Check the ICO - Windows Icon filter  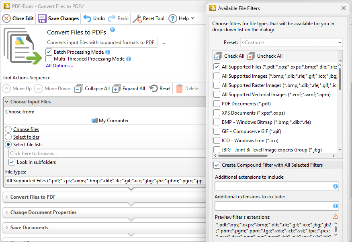coord(217,140)
